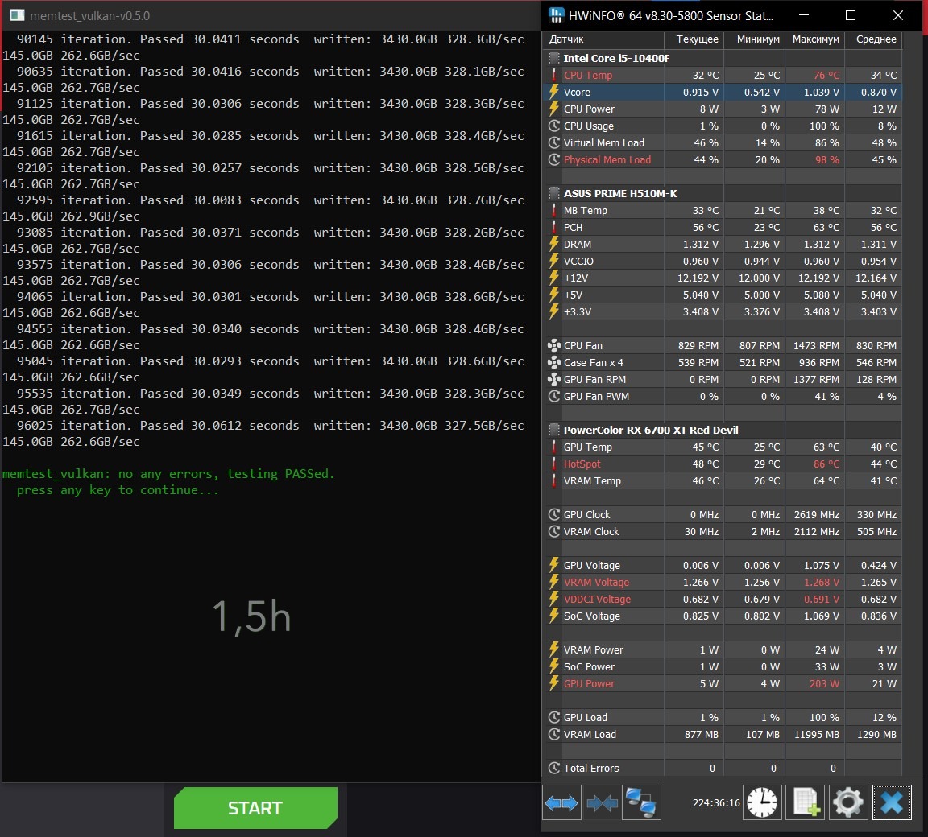Collapse the ASUS PRIME H510M-K sensor group
Screen dimensions: 928x837
(554, 193)
